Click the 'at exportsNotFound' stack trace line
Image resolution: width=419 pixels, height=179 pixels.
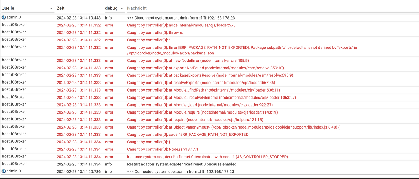205,68
